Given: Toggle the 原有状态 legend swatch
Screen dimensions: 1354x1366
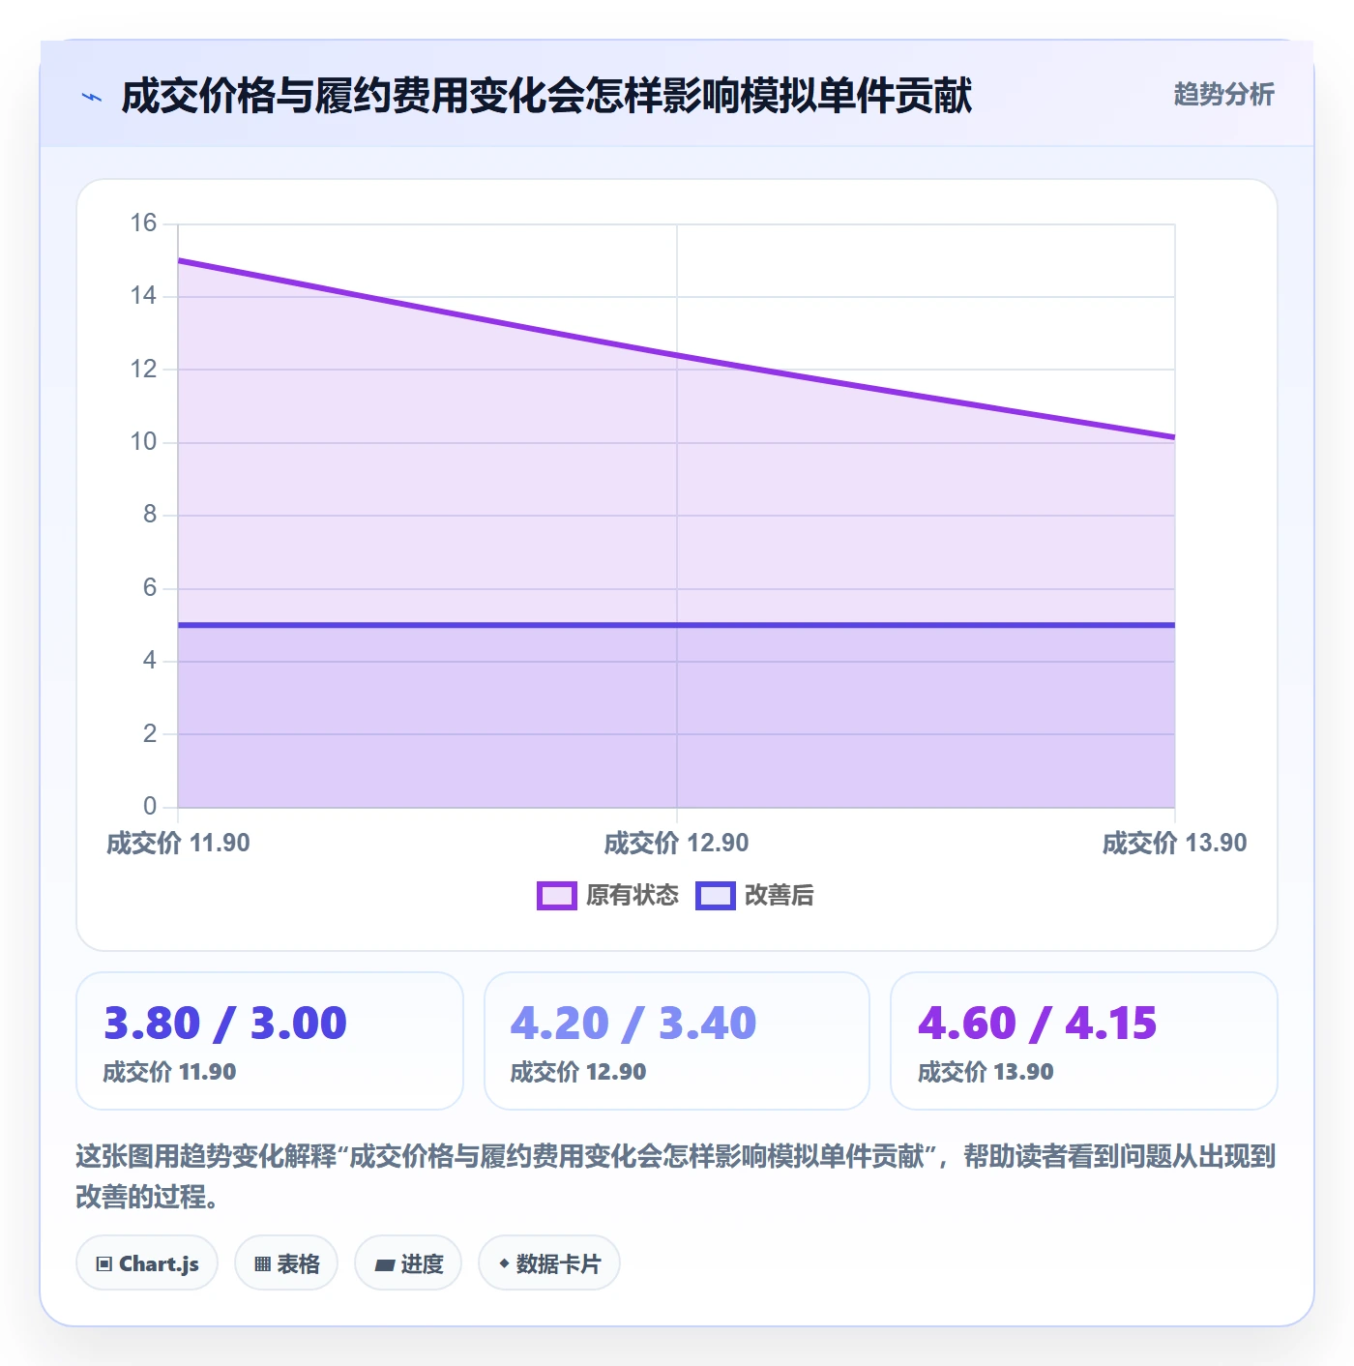Looking at the screenshot, I should [x=556, y=896].
